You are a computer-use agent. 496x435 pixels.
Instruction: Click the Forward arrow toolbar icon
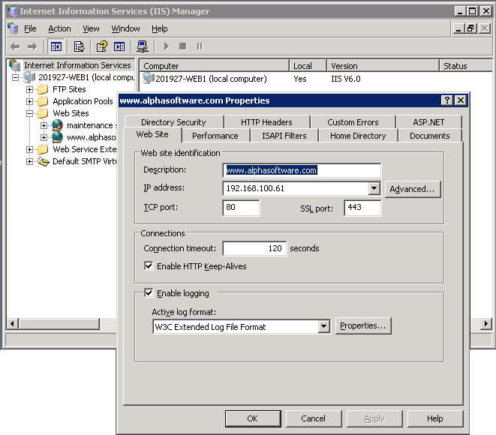pyautogui.click(x=32, y=46)
